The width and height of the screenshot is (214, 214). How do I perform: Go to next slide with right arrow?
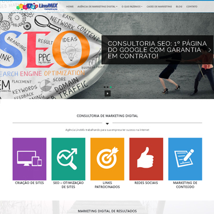point(210,50)
